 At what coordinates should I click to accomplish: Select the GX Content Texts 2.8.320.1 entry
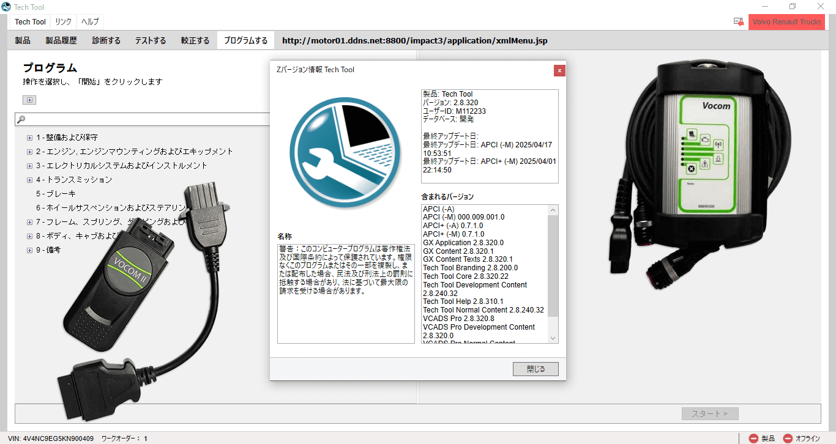(x=468, y=259)
